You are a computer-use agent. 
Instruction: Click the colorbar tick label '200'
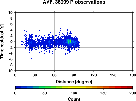click(x=132, y=93)
